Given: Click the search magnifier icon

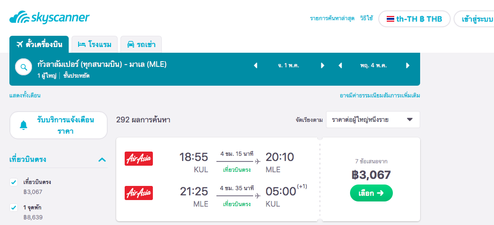Looking at the screenshot, I should pyautogui.click(x=24, y=67).
